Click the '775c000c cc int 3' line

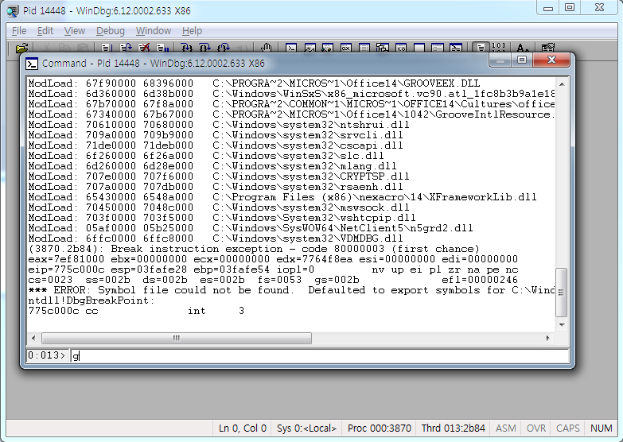pyautogui.click(x=136, y=311)
